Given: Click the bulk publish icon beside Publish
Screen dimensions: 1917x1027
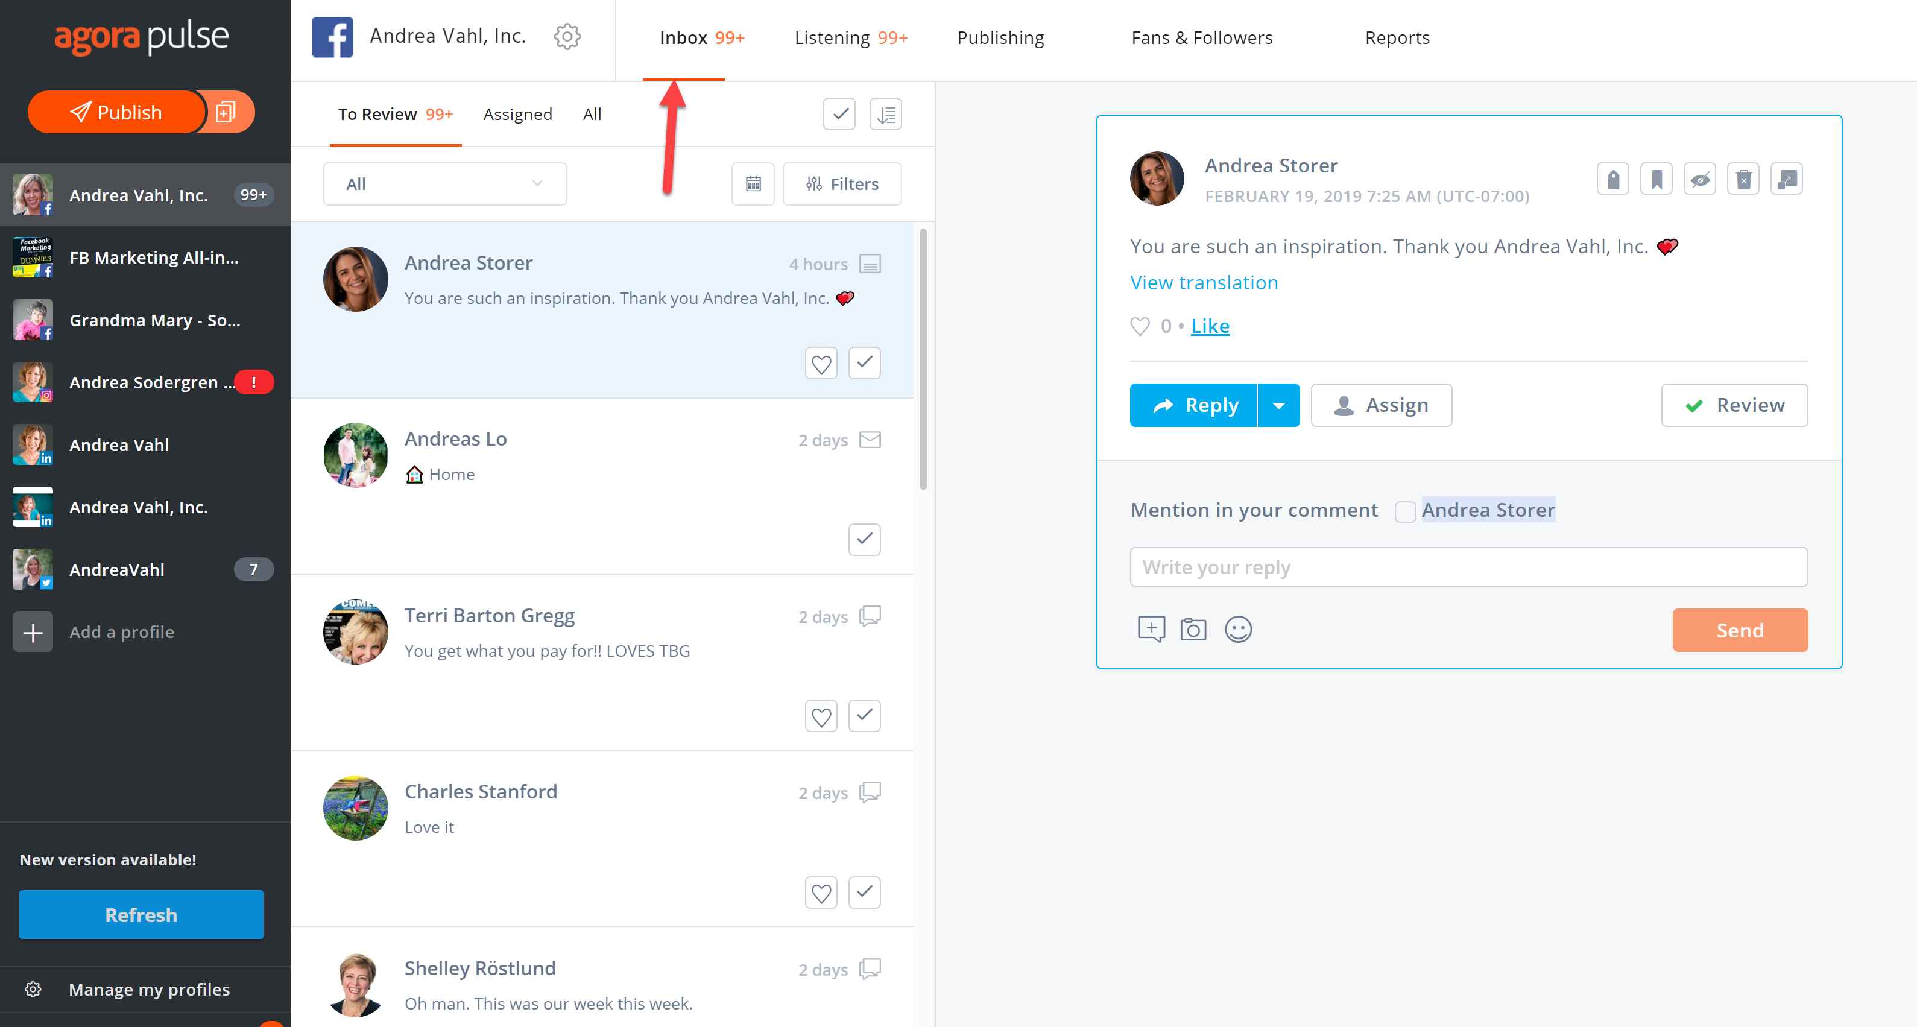Looking at the screenshot, I should tap(226, 112).
